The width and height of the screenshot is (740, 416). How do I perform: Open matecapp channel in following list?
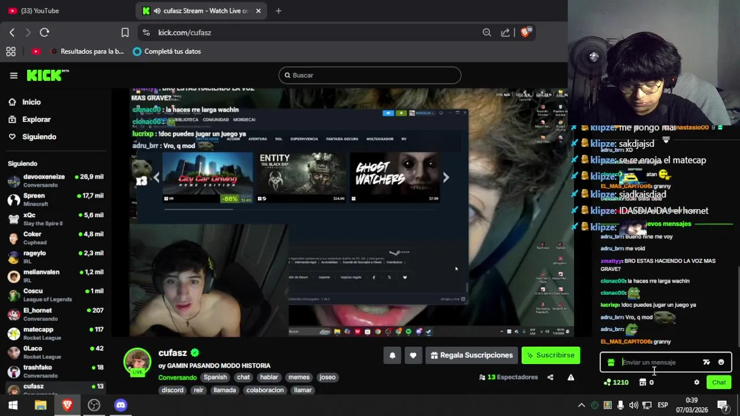click(x=55, y=333)
